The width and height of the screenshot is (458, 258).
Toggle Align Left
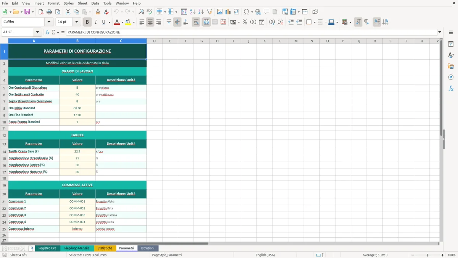[x=142, y=22]
